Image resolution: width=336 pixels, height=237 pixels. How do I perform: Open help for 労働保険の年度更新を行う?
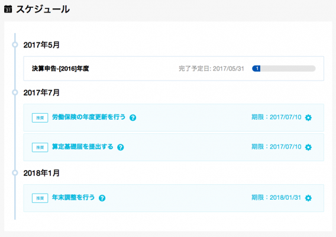coord(133,118)
